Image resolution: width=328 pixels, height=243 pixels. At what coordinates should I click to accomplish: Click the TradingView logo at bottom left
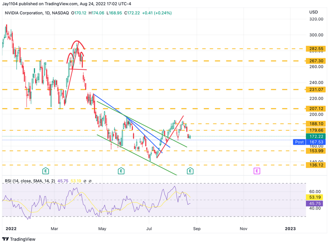(19, 239)
